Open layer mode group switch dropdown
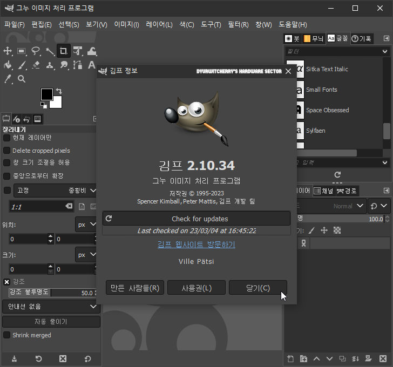This screenshot has width=393, height=367. [x=379, y=206]
